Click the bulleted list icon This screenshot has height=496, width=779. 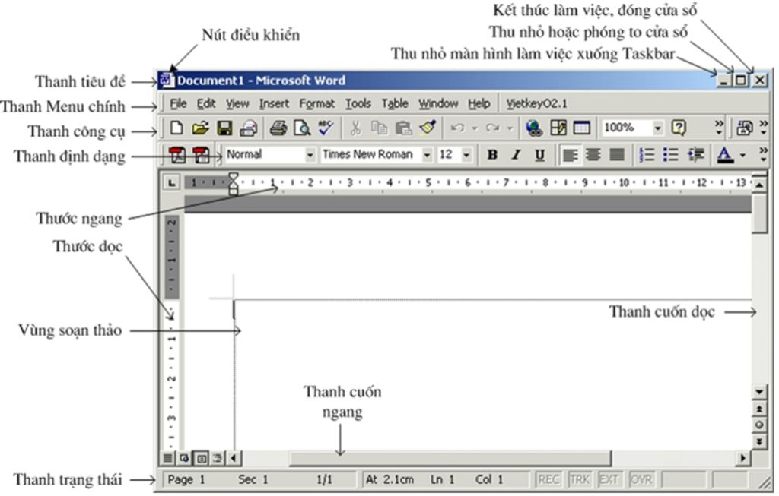point(670,155)
